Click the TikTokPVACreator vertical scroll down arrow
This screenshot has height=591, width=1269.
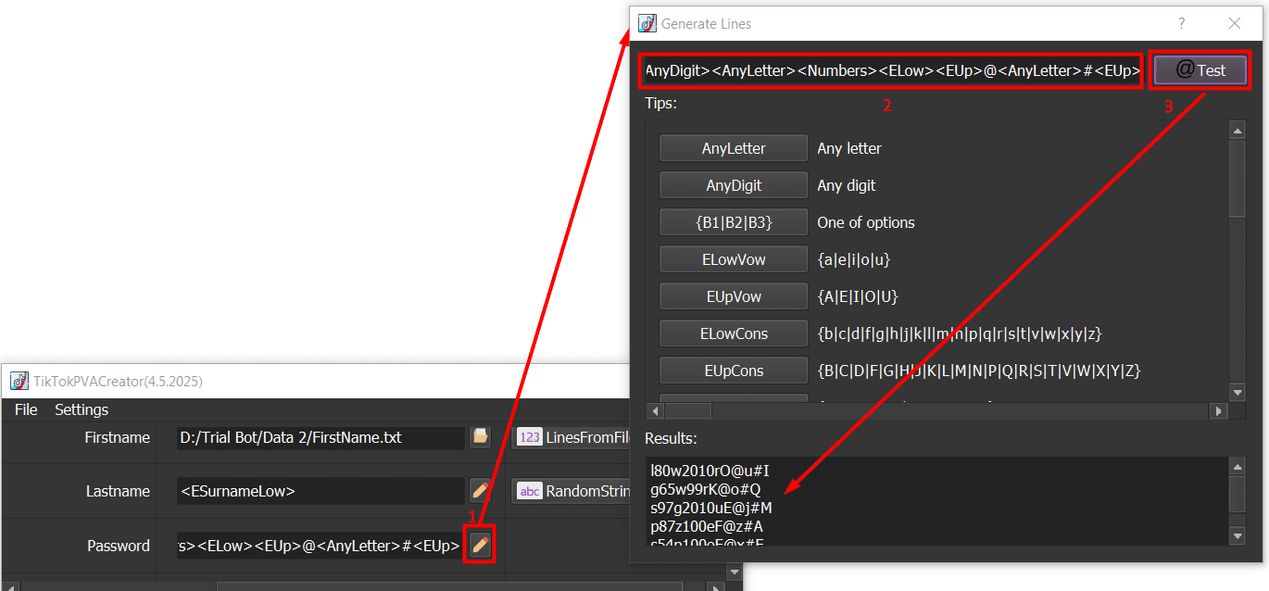[735, 572]
